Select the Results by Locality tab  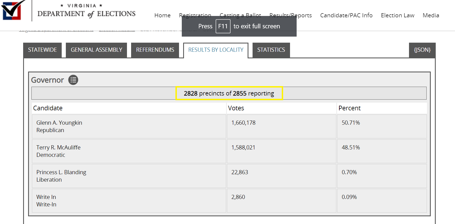pos(216,50)
